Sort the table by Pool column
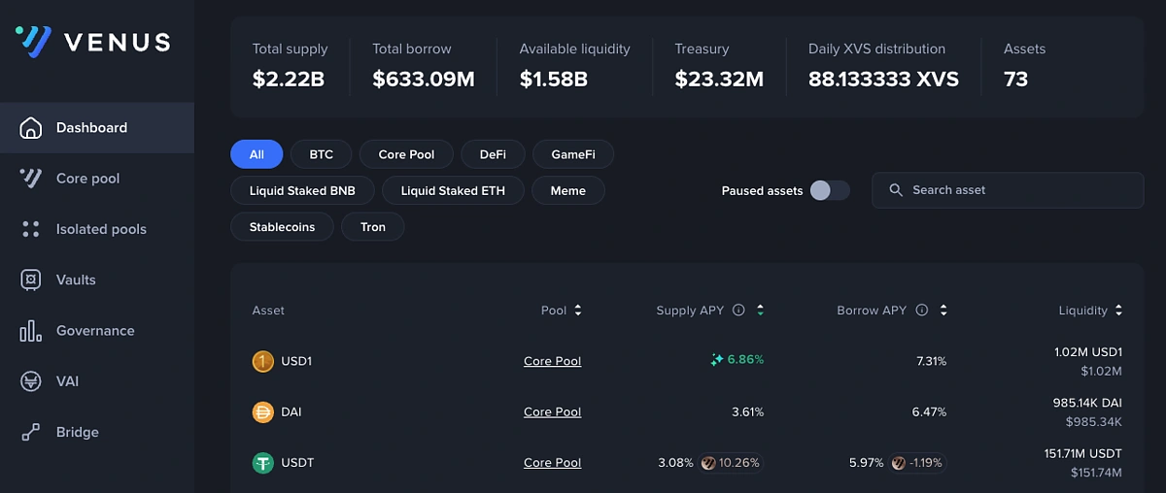Image resolution: width=1166 pixels, height=493 pixels. (578, 311)
